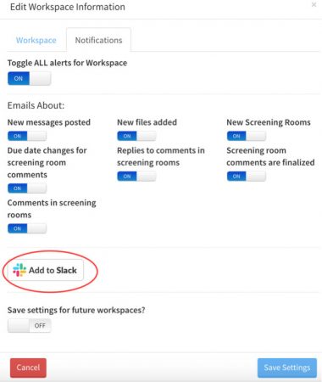Toggle Screening room comments are finalized
Image resolution: width=322 pixels, height=382 pixels.
tap(247, 177)
